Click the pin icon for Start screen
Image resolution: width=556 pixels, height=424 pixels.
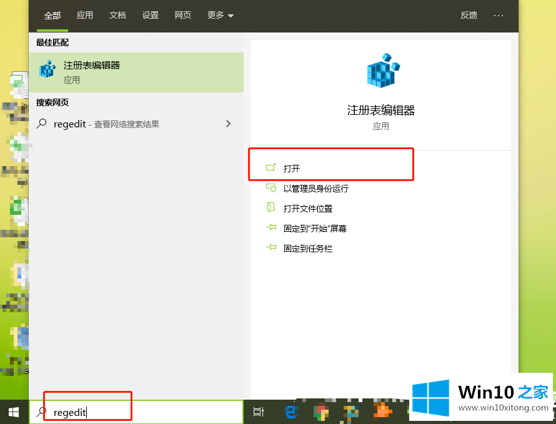[x=271, y=227]
